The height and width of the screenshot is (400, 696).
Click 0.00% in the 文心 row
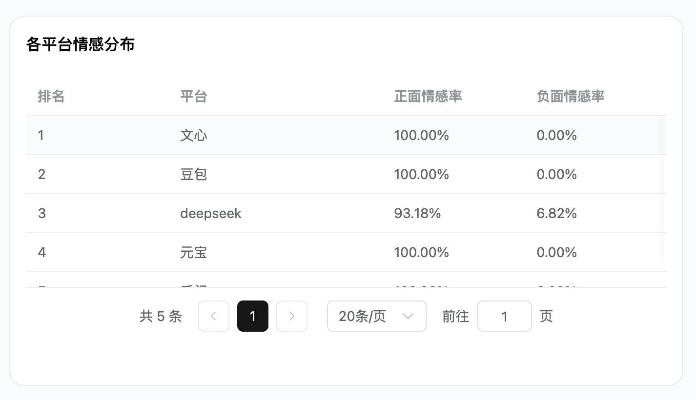coord(557,135)
